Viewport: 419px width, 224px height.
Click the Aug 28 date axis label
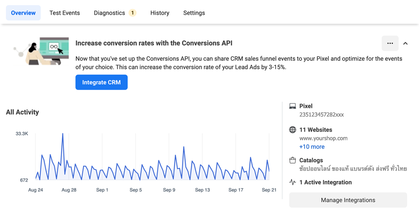coord(69,190)
